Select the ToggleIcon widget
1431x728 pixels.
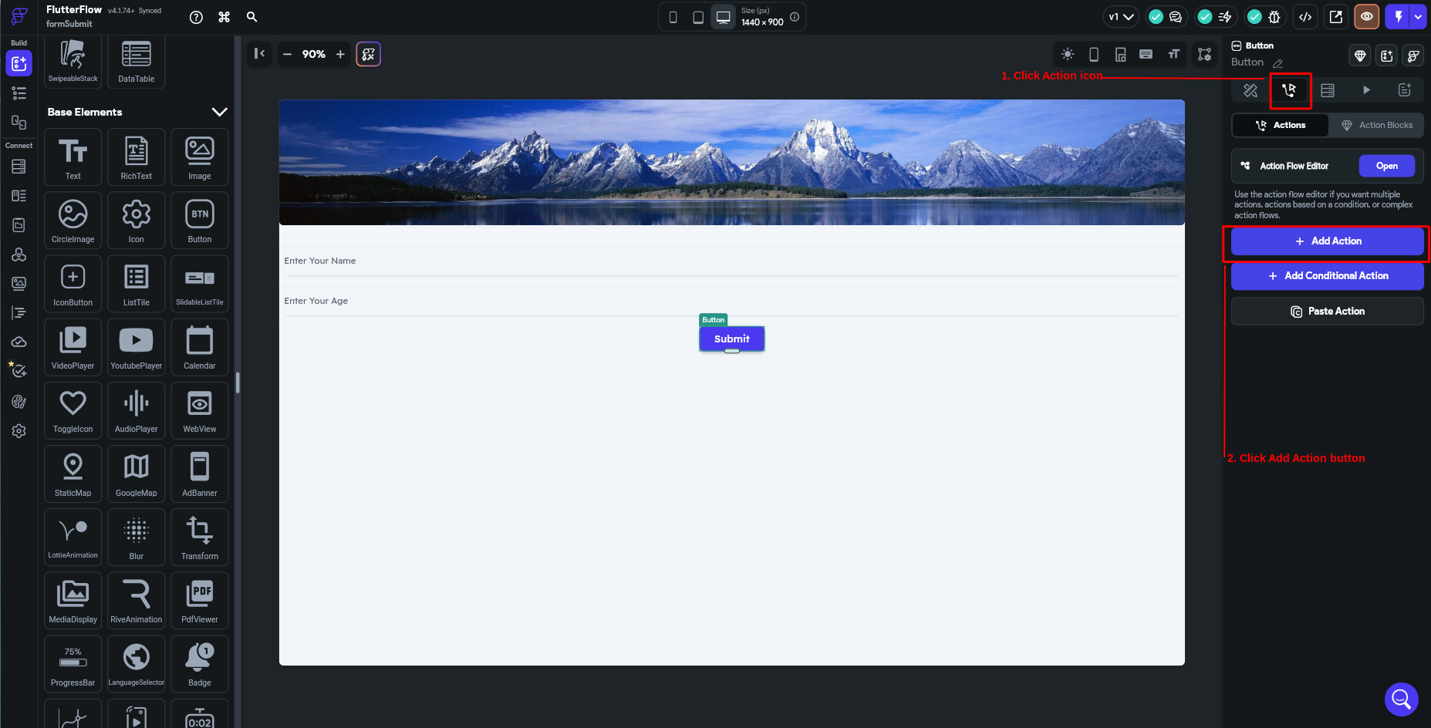73,410
